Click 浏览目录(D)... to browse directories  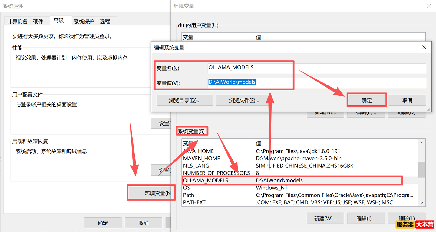point(184,100)
